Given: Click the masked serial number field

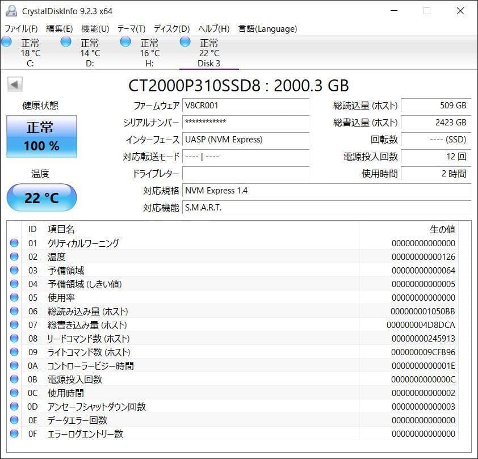Looking at the screenshot, I should [x=246, y=123].
